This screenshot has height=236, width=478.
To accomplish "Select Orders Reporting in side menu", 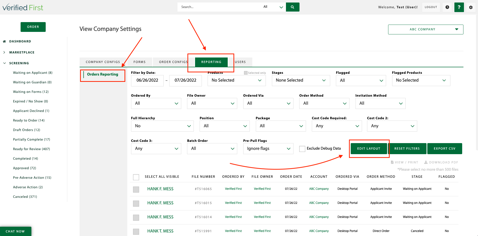I will (102, 74).
